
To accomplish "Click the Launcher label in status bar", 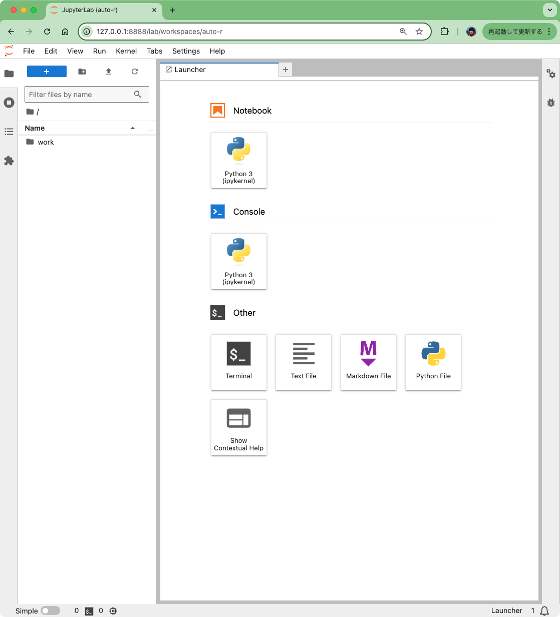I will click(506, 610).
